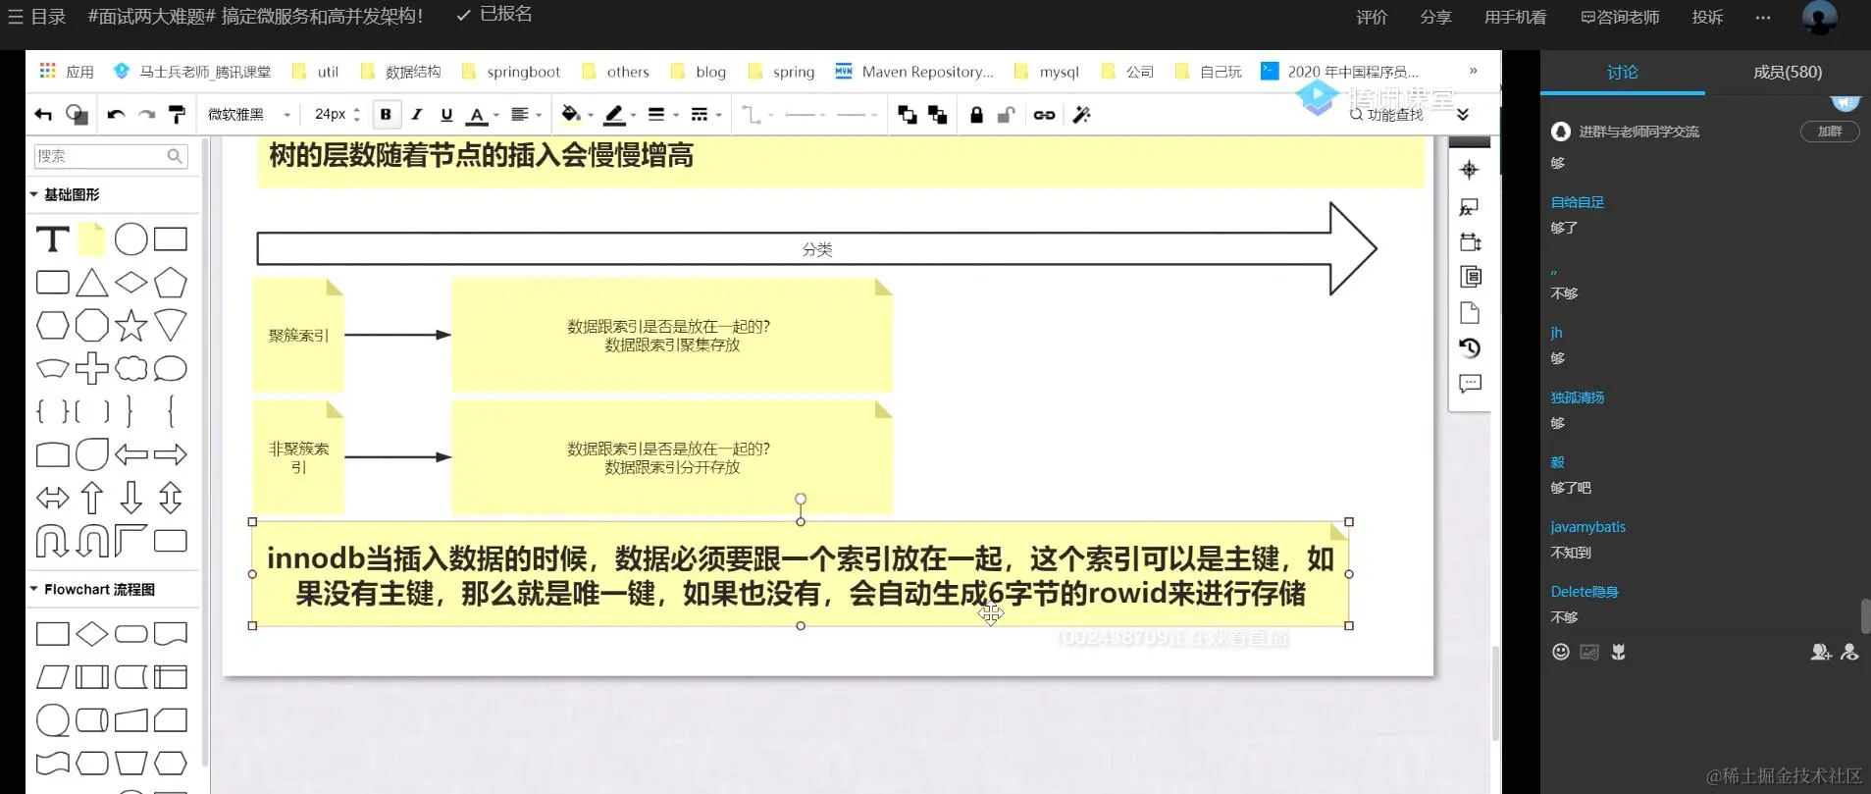Open the fx formula panel icon
1871x794 pixels.
pos(1469,207)
